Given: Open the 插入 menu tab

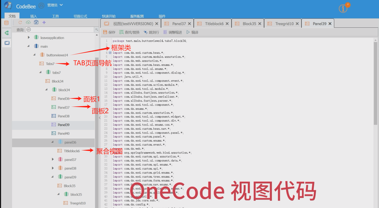Looking at the screenshot, I should 34,16.
